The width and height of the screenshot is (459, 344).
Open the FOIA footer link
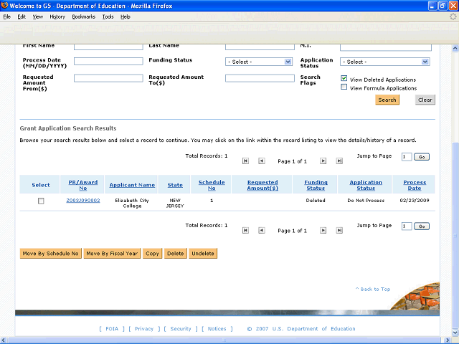(112, 328)
